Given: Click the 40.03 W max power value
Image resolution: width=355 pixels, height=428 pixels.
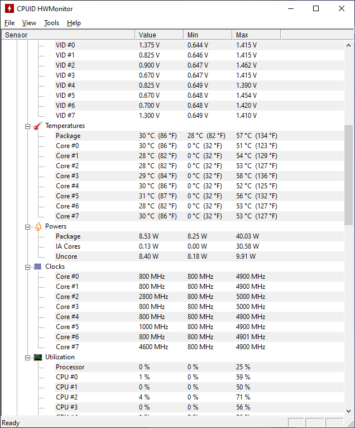Looking at the screenshot, I should pyautogui.click(x=247, y=236).
